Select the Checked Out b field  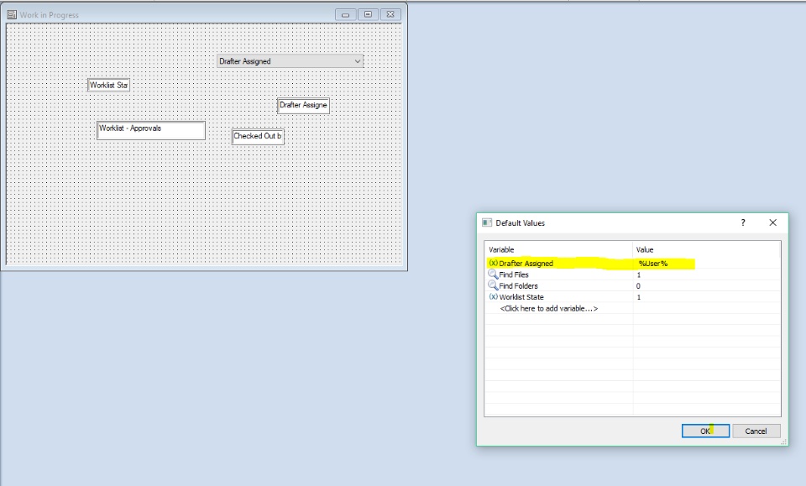coord(258,136)
